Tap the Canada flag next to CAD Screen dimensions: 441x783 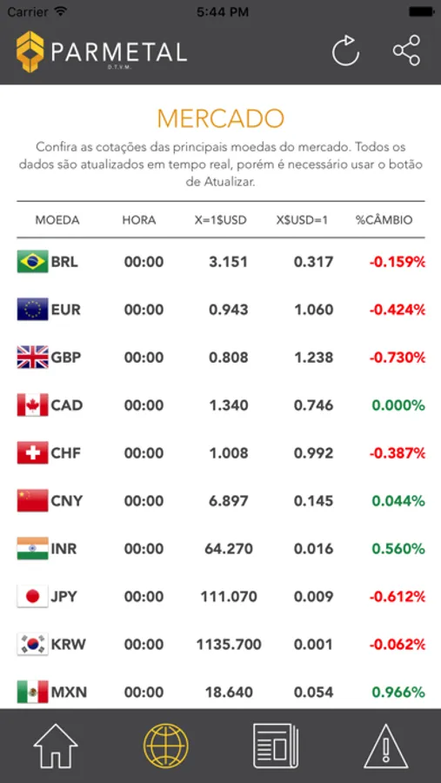point(32,405)
